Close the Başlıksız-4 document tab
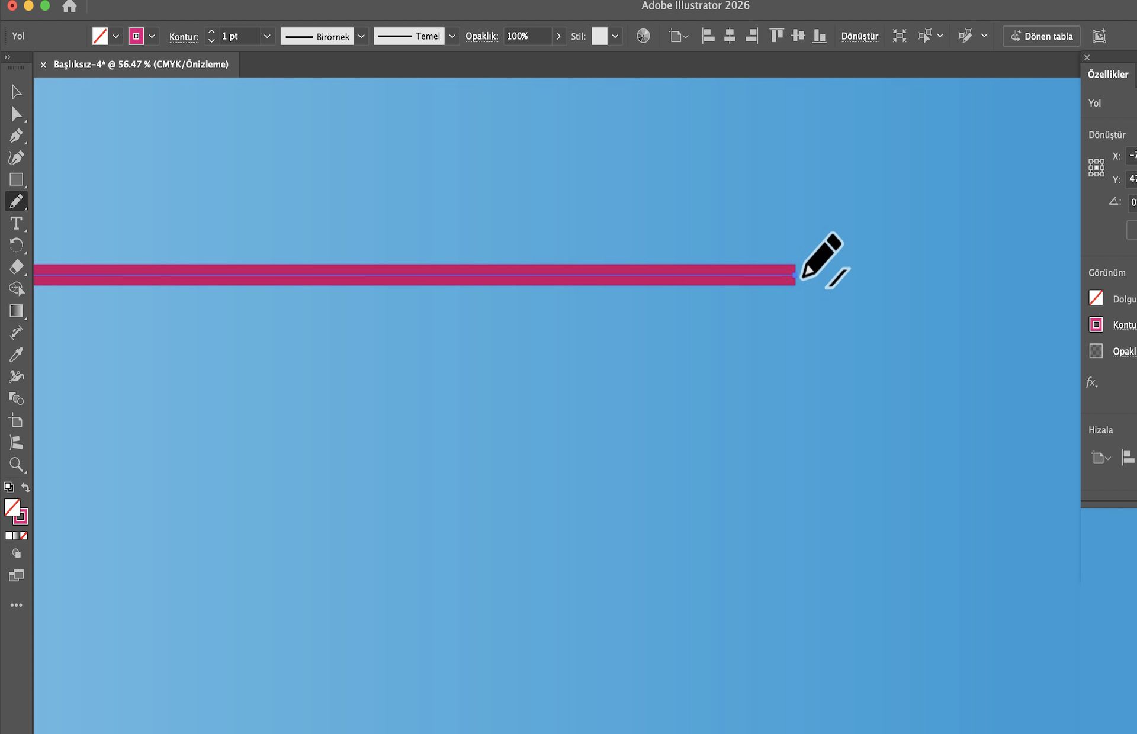The image size is (1137, 734). [x=43, y=65]
